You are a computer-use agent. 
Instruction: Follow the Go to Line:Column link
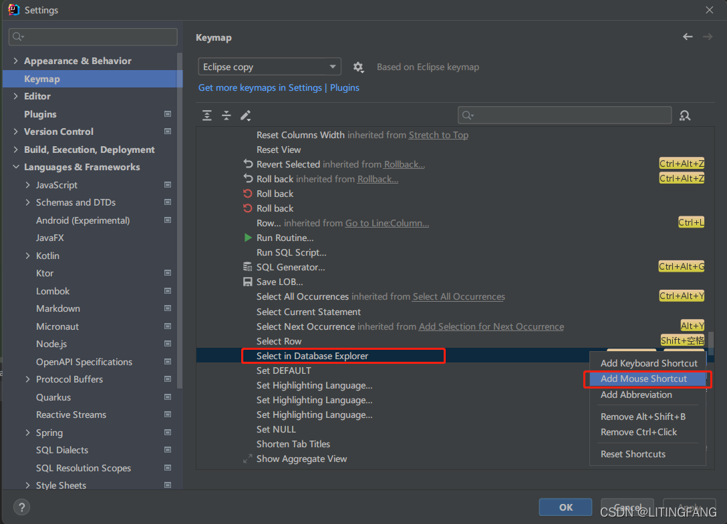[387, 223]
